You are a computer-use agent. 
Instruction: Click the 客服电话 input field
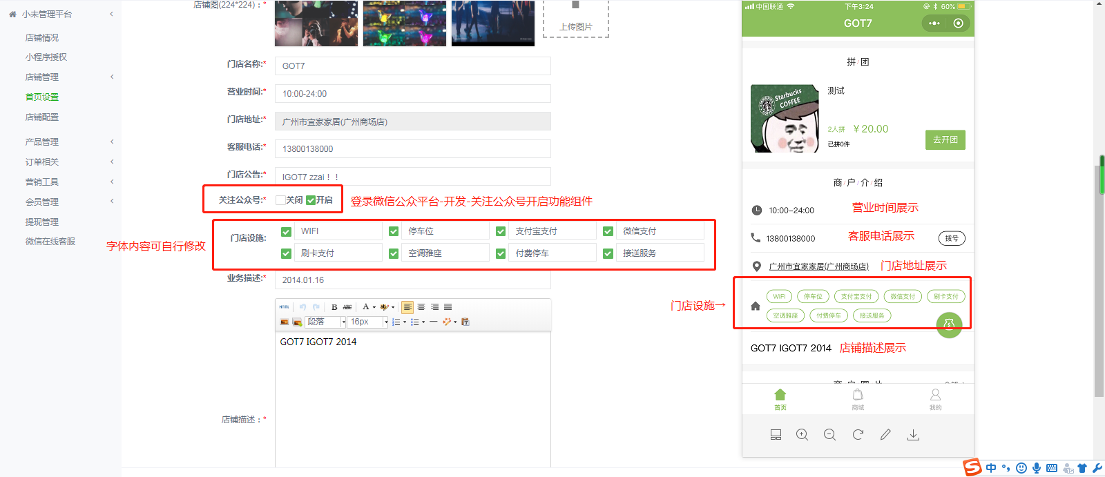(412, 149)
